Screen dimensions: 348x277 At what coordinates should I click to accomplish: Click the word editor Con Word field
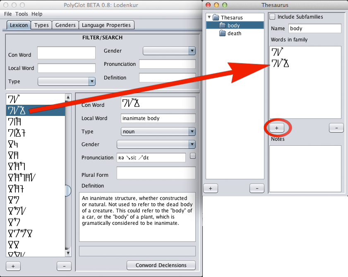158,103
